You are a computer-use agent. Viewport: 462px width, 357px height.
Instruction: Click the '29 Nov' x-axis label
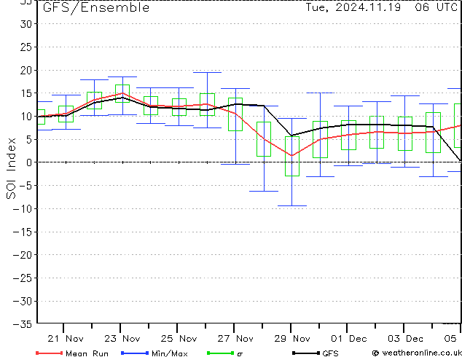click(292, 339)
